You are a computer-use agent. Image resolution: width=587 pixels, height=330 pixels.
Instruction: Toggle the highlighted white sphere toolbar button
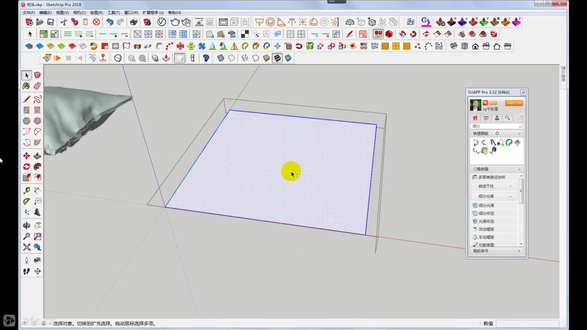pyautogui.click(x=179, y=58)
